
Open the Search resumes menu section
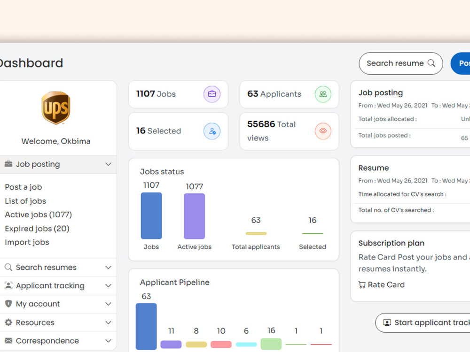58,268
